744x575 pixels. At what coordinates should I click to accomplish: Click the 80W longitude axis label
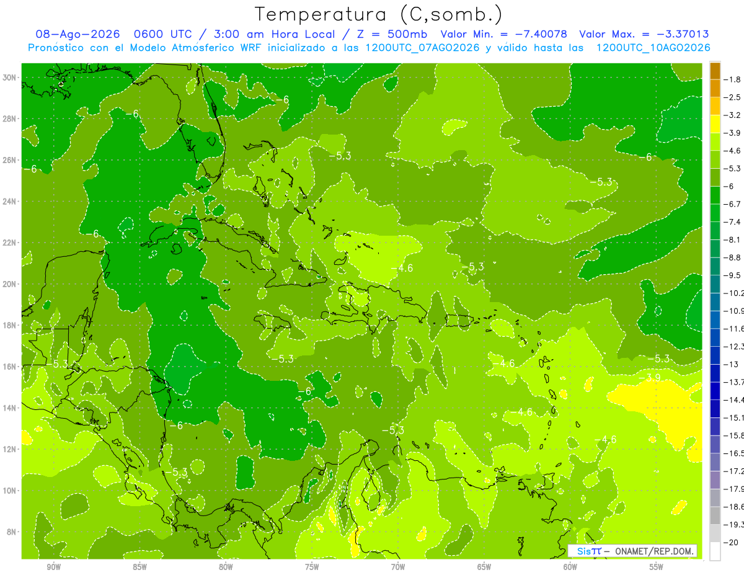coord(226,567)
